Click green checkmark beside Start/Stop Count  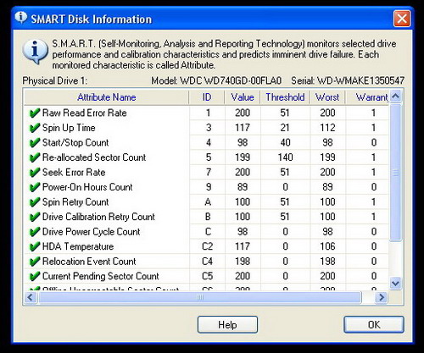coord(35,143)
